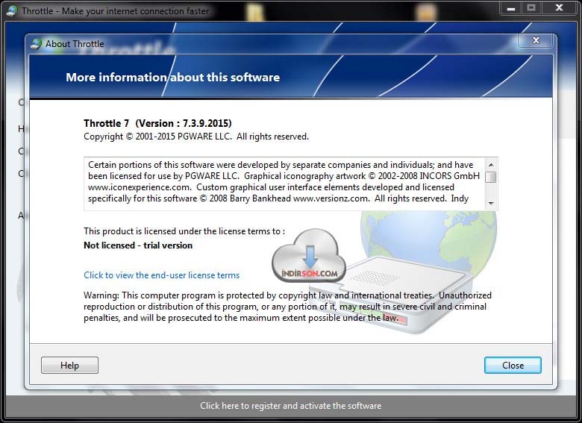Click the credits scrollbar thumb

(x=491, y=177)
